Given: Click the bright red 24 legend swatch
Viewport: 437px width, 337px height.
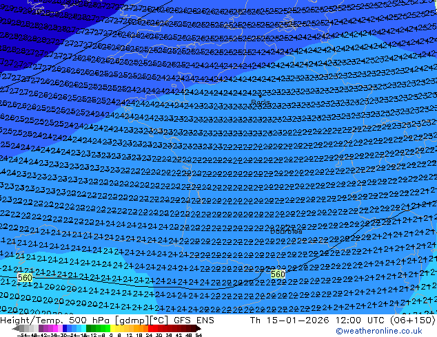Looking at the screenshot, I should 150,328.
